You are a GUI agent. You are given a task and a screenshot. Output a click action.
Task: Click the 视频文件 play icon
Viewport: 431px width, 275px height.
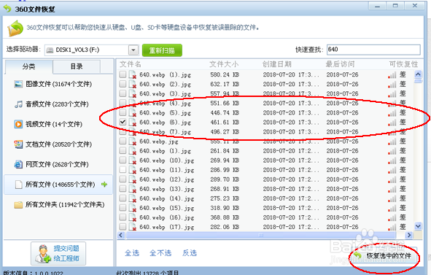(18, 124)
